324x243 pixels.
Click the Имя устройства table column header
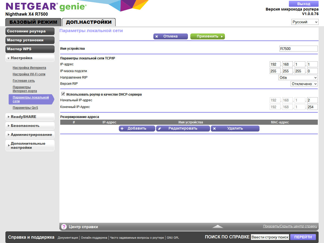(191, 122)
